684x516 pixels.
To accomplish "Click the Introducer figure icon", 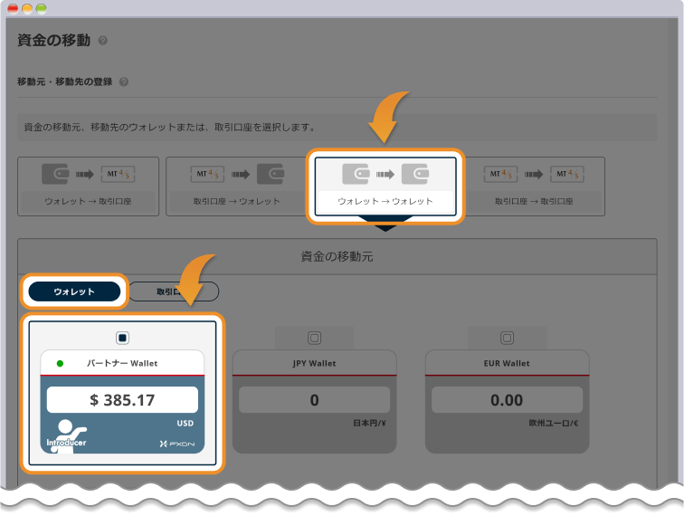I will (x=67, y=436).
